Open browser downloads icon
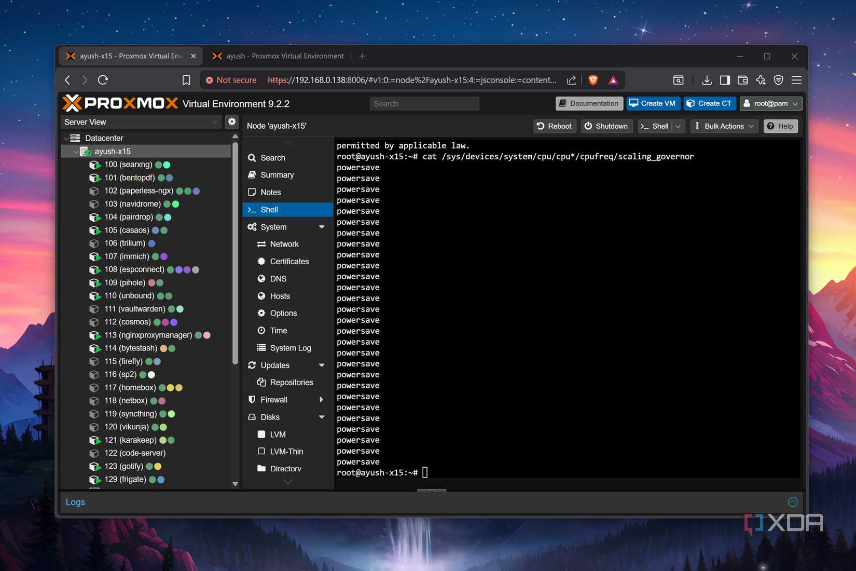Viewport: 856px width, 571px height. pos(707,80)
